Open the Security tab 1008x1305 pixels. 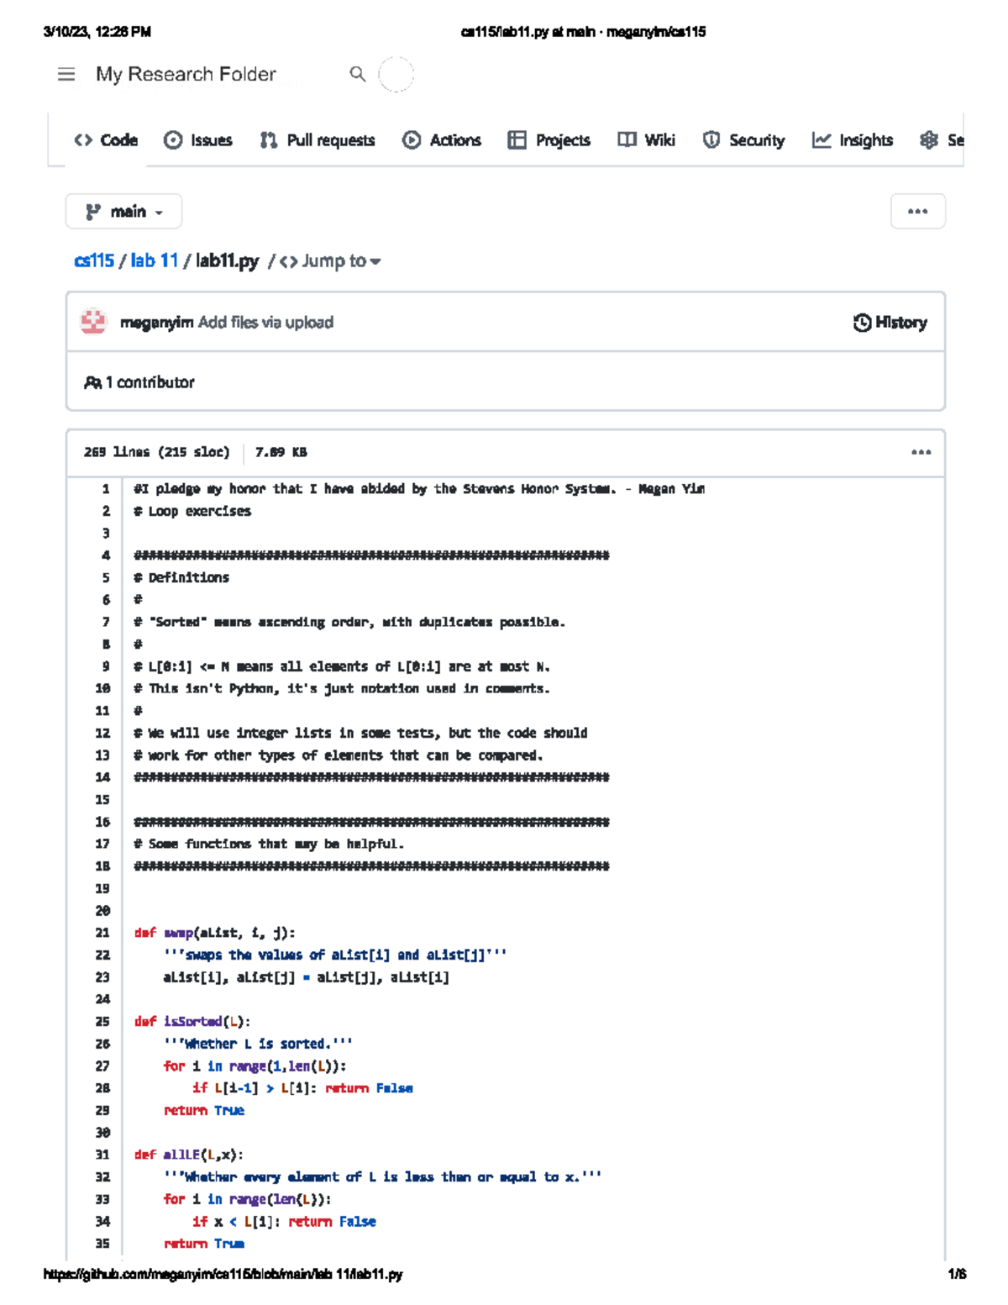point(743,140)
